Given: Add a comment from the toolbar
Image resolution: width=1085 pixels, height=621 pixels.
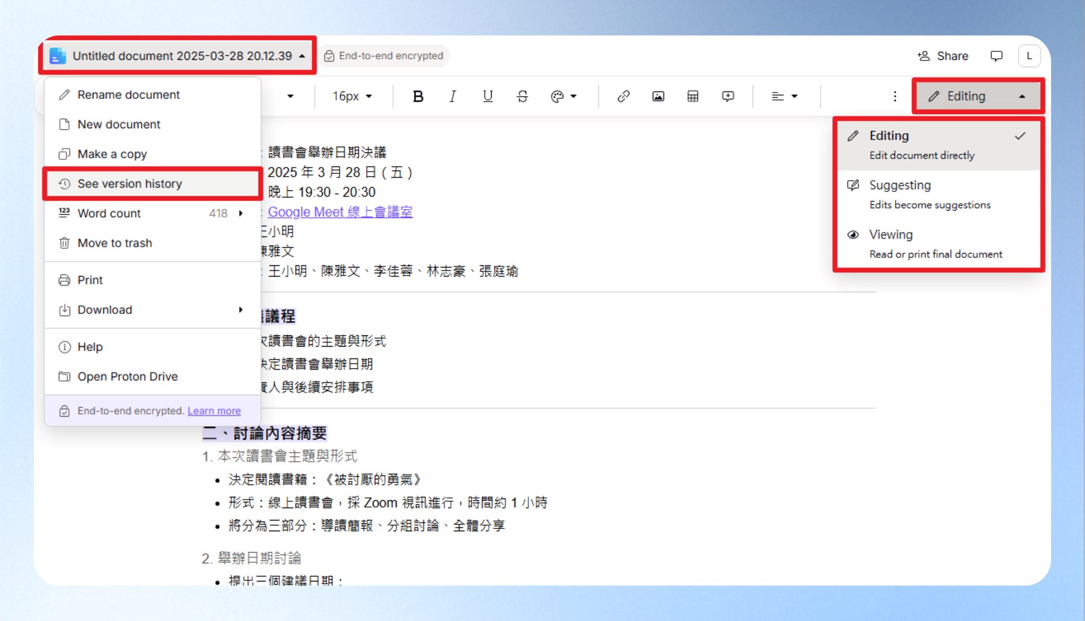Looking at the screenshot, I should tap(728, 97).
